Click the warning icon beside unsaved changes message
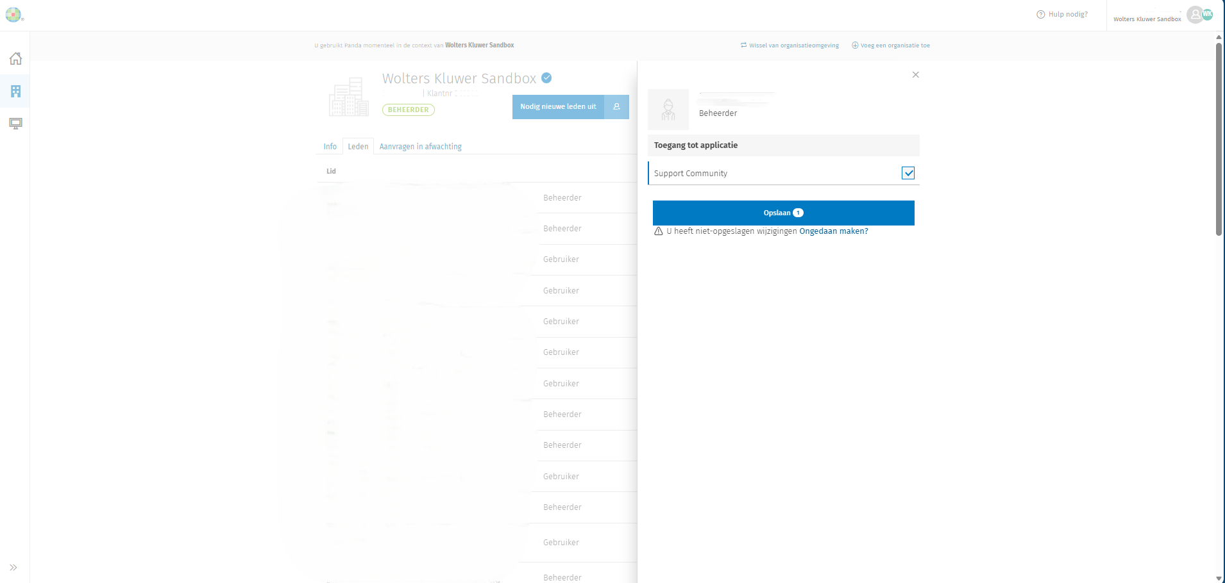Image resolution: width=1225 pixels, height=583 pixels. (x=659, y=231)
